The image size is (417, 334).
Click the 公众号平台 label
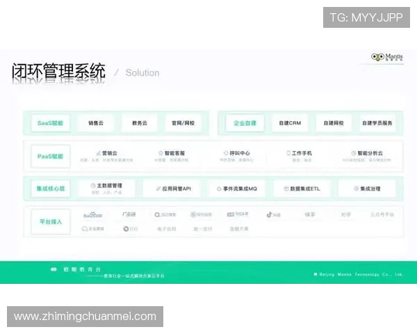point(382,214)
